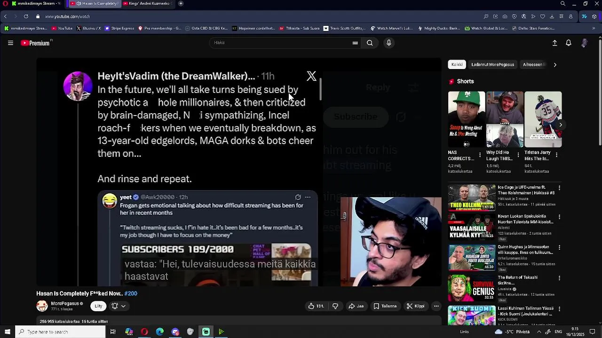The image size is (602, 338).
Task: Show more Shorts with the right arrow
Action: [x=560, y=125]
